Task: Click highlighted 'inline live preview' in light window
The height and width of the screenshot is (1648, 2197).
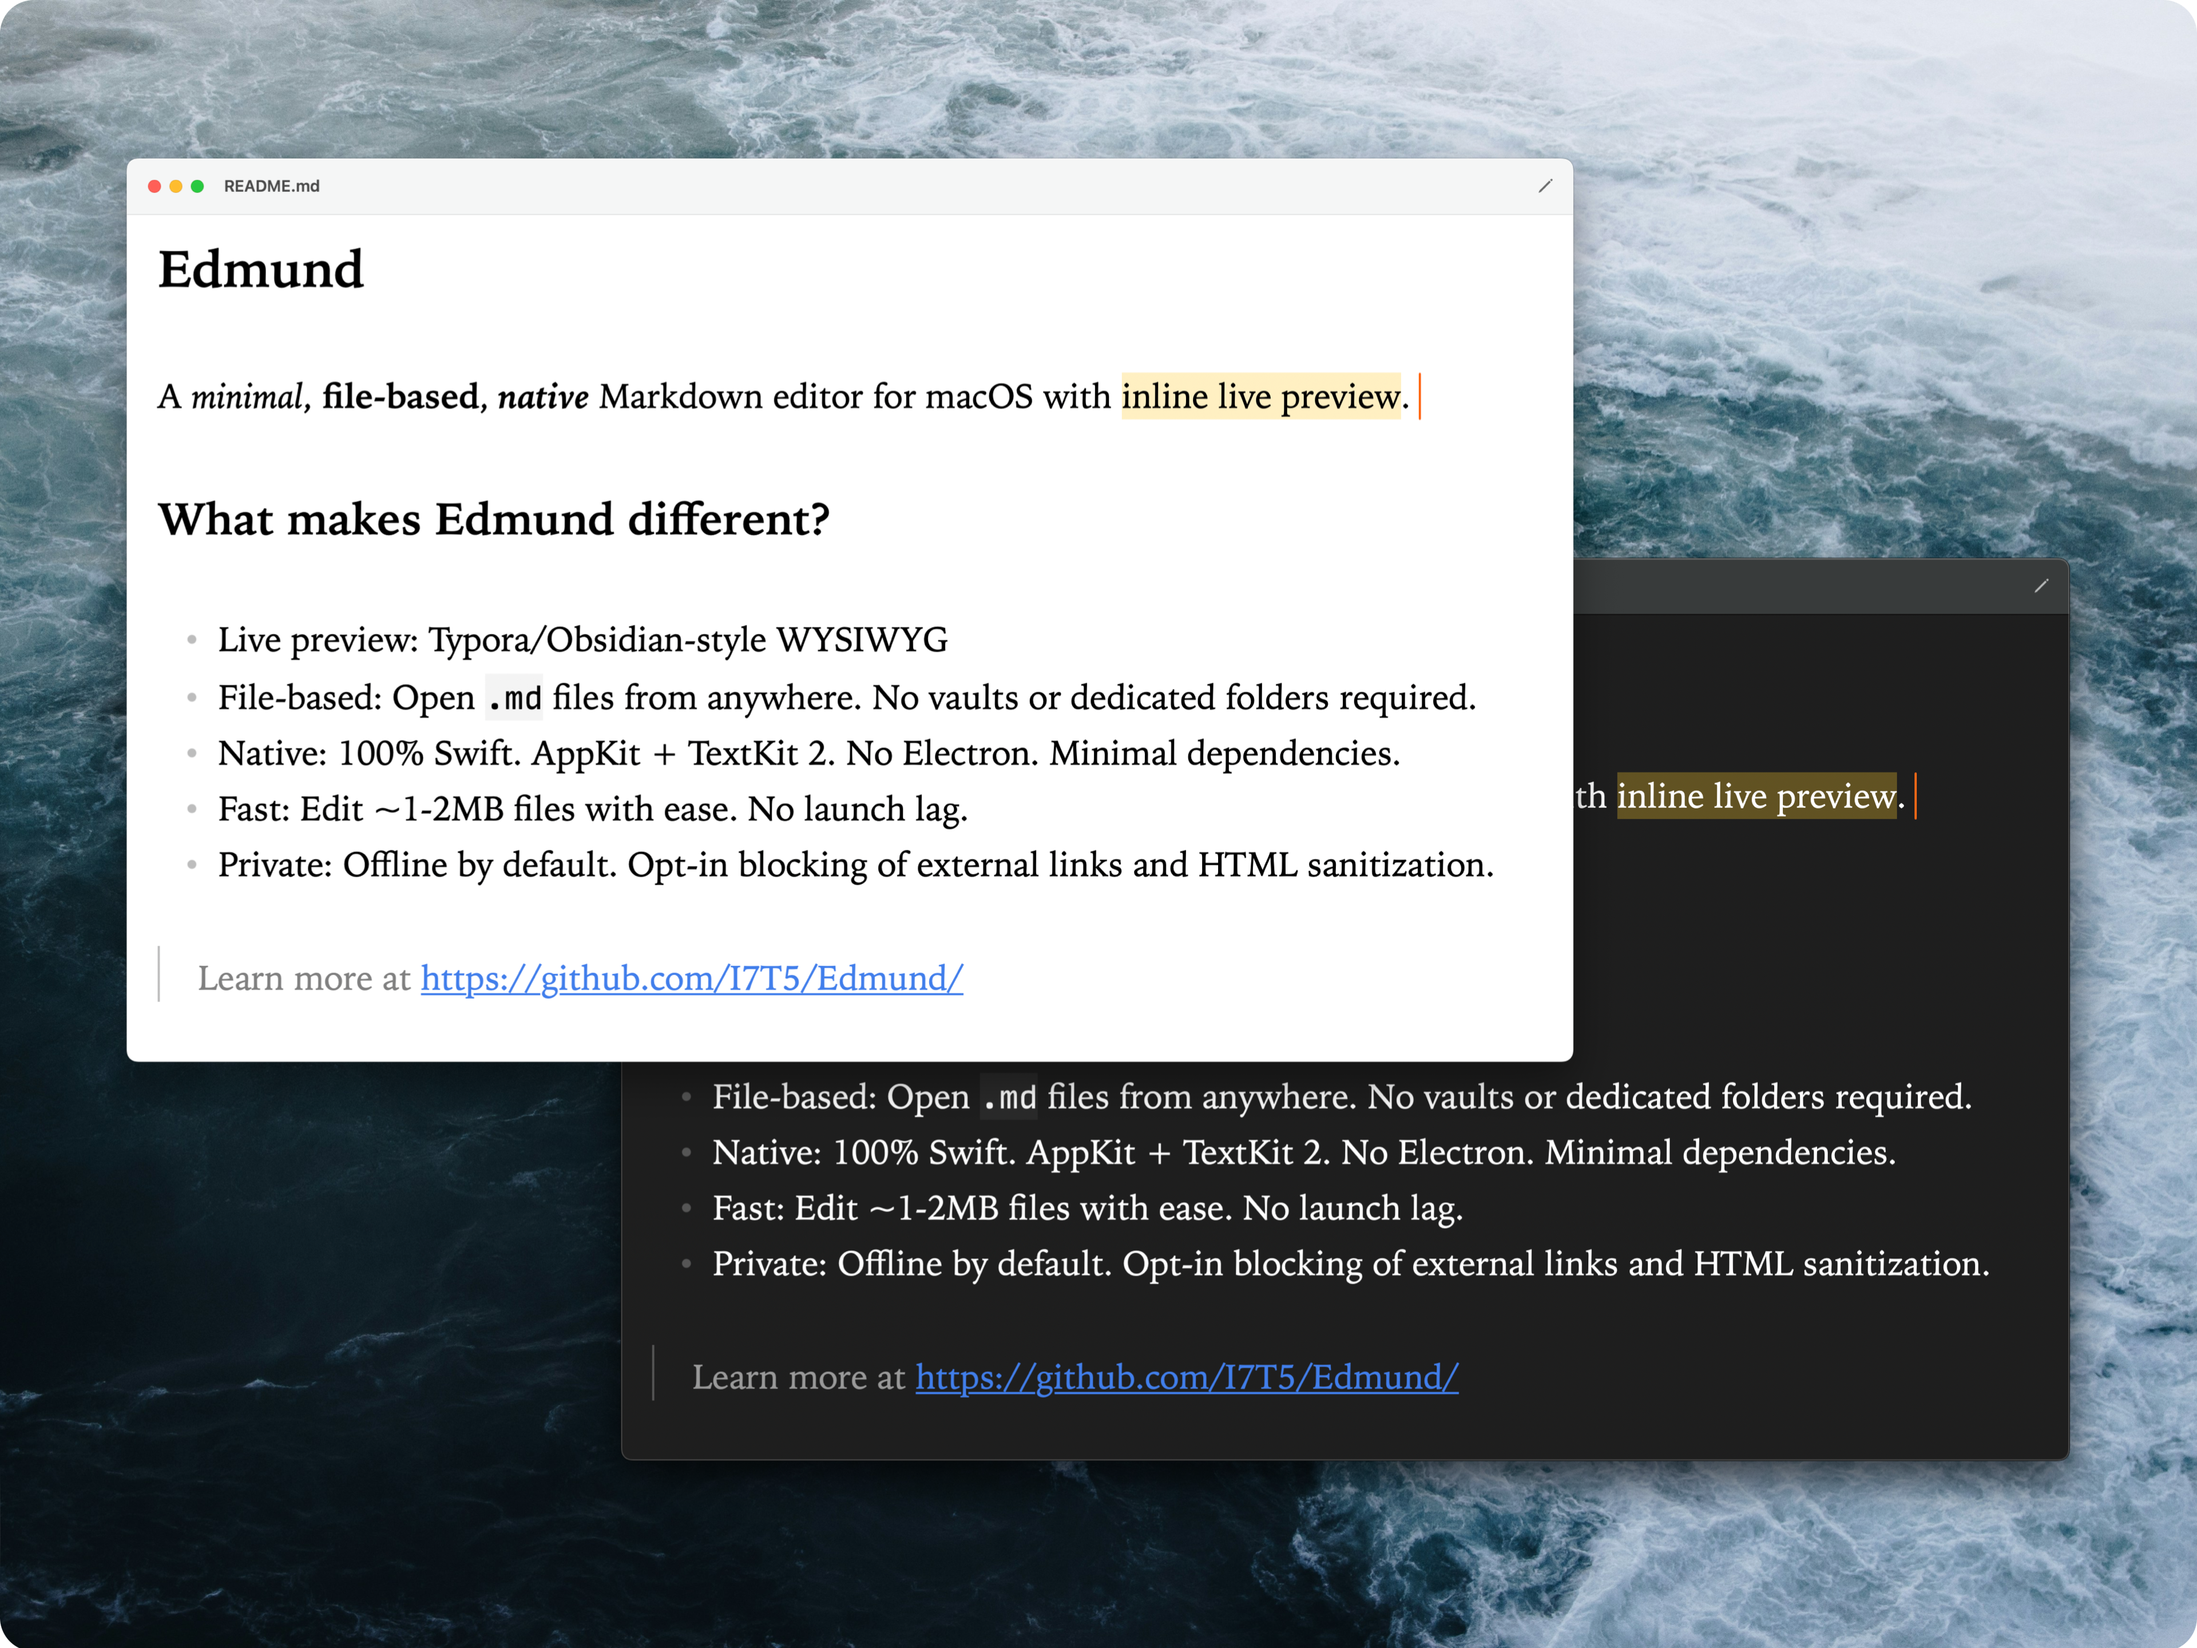Action: [x=1260, y=397]
